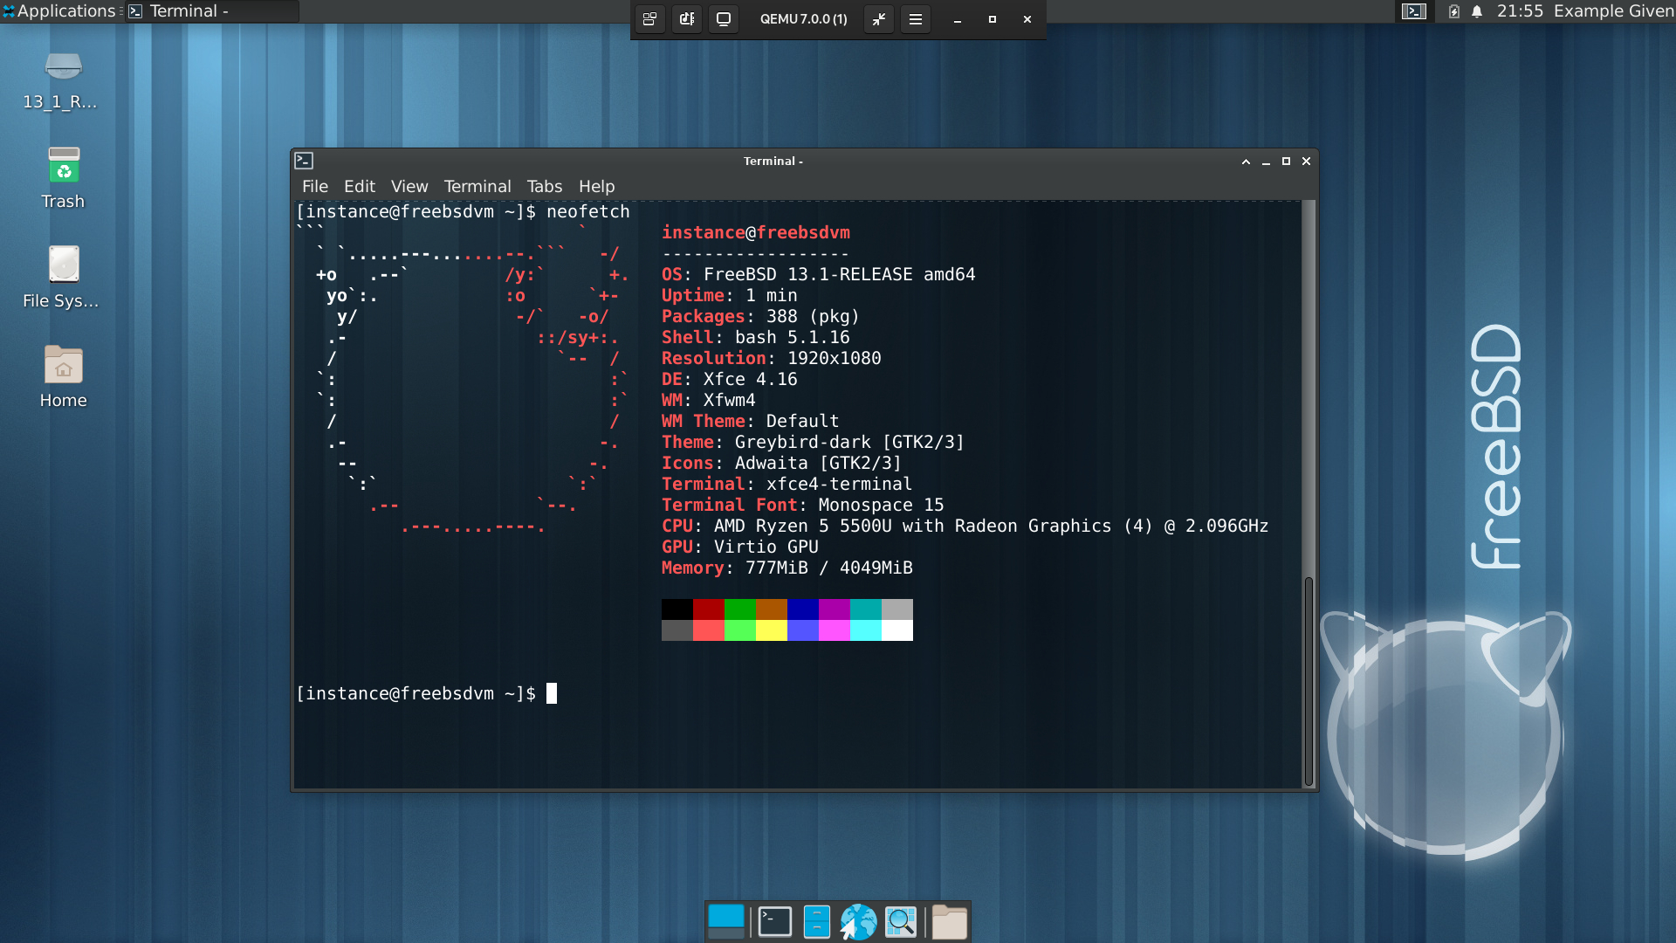The width and height of the screenshot is (1676, 943).
Task: Open the notifications bell icon
Action: (1477, 11)
